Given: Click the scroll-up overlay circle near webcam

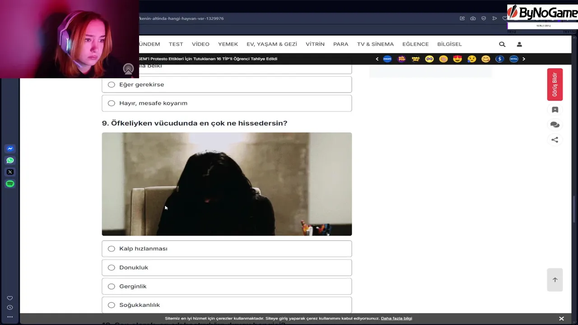Looking at the screenshot, I should [128, 69].
